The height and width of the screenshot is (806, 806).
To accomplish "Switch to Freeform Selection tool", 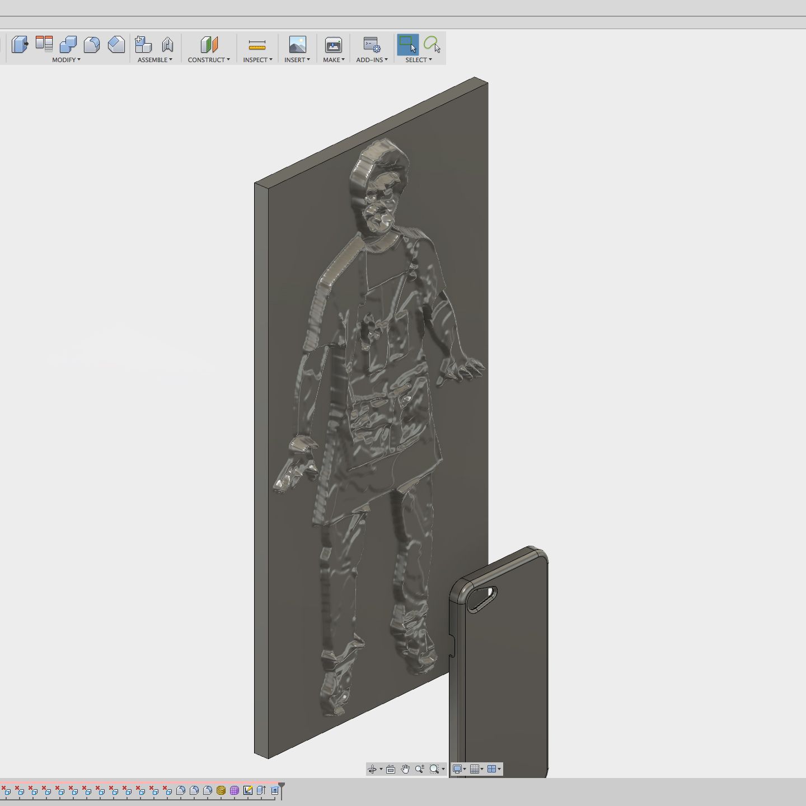I will (432, 44).
